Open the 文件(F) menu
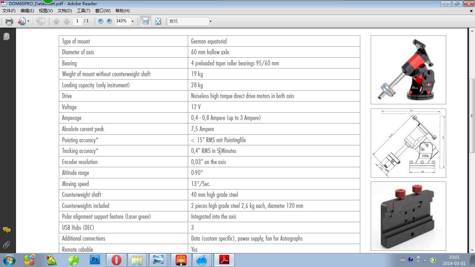The width and height of the screenshot is (475, 267). click(x=9, y=11)
